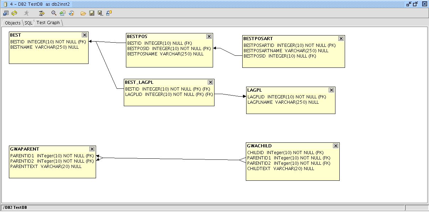Click LAGPLID (PK) (FK) in BEST_LAGPL

tap(169, 94)
